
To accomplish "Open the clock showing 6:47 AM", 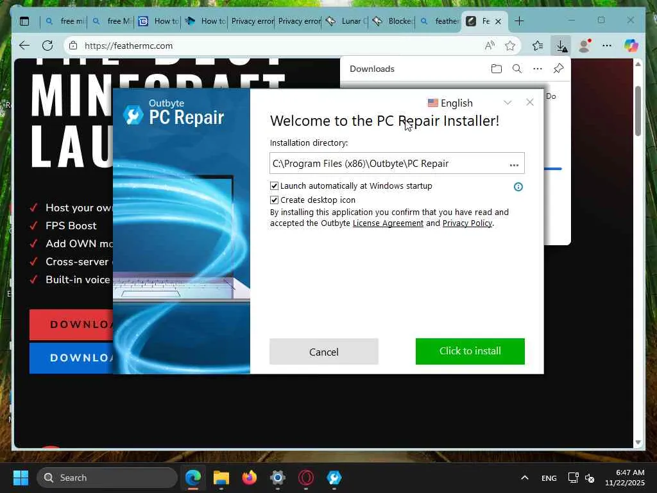I will 625,478.
